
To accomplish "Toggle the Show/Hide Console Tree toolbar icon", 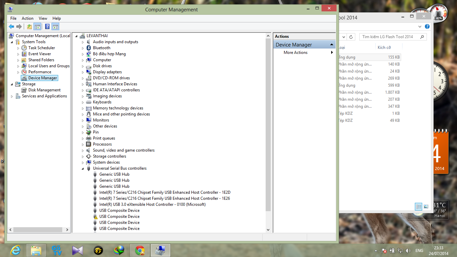I will pyautogui.click(x=37, y=27).
